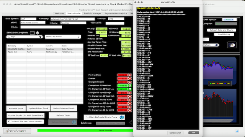Click the Price value $167.13

coord(101,32)
